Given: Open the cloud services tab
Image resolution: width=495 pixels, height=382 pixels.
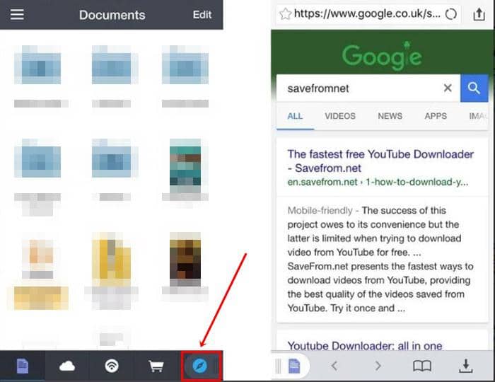Looking at the screenshot, I should (67, 366).
